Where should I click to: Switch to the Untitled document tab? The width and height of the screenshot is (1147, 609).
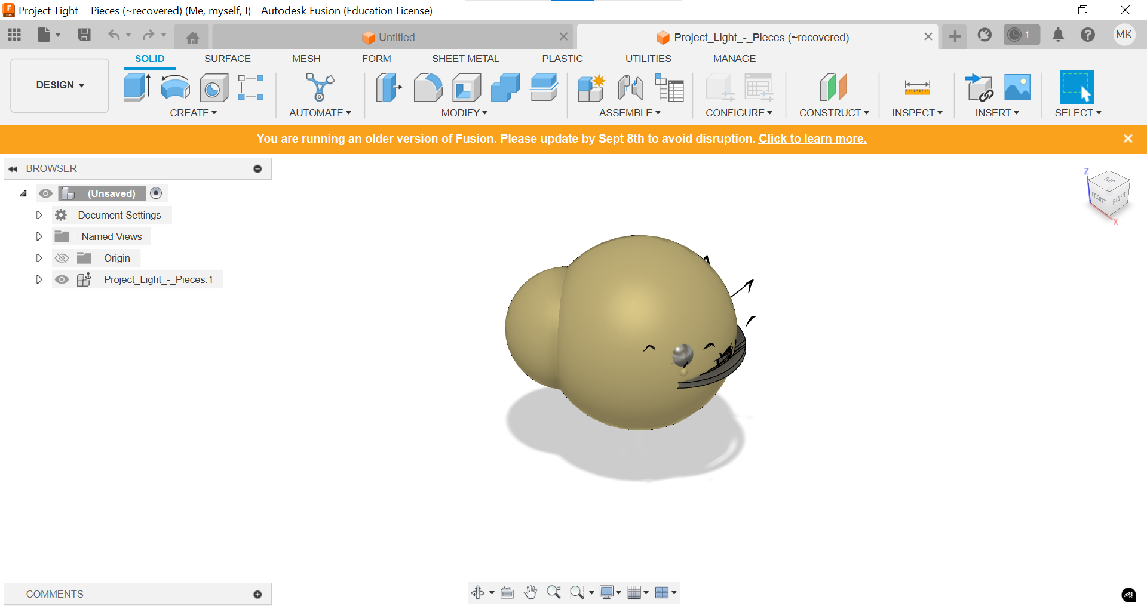pyautogui.click(x=393, y=37)
